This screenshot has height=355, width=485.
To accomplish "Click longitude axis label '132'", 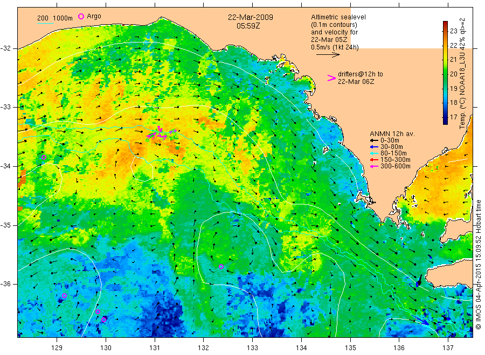I will [x=204, y=348].
